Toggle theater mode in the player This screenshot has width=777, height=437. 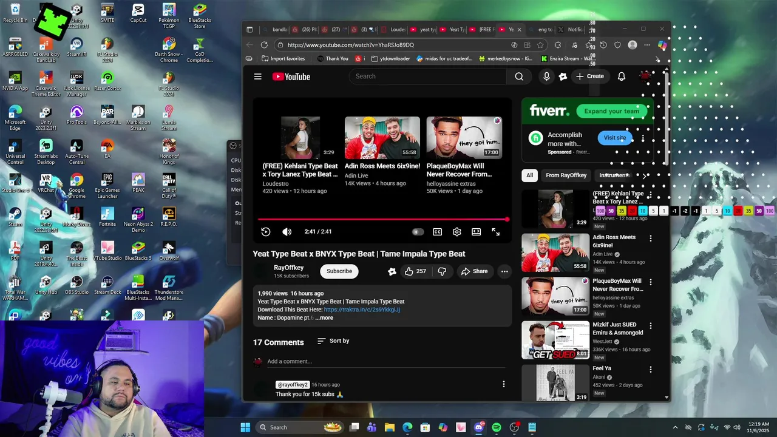pyautogui.click(x=477, y=232)
